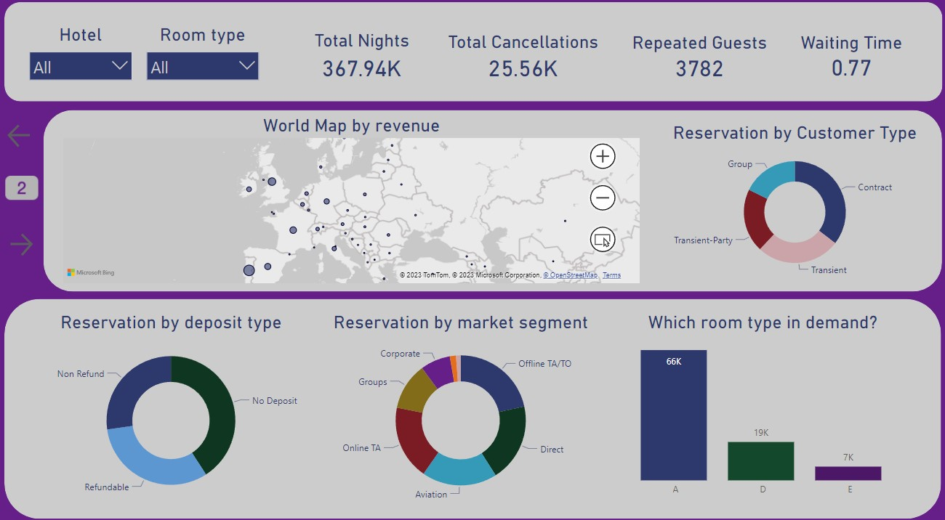Click the Total Nights KPI card
The image size is (945, 520).
point(361,56)
